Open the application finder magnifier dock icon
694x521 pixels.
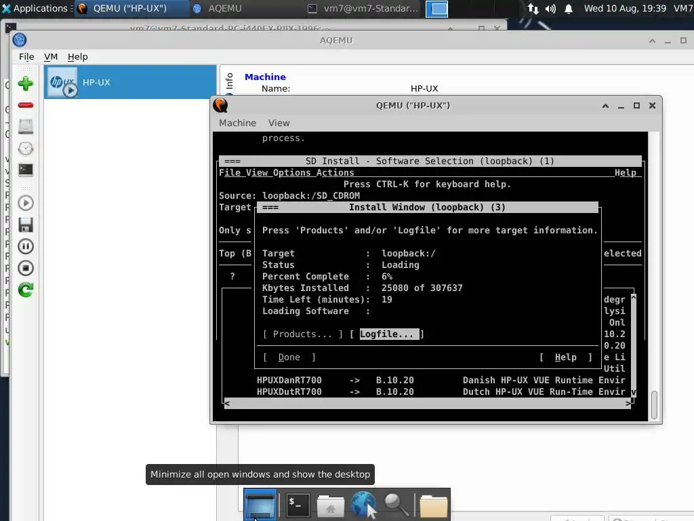pos(396,505)
